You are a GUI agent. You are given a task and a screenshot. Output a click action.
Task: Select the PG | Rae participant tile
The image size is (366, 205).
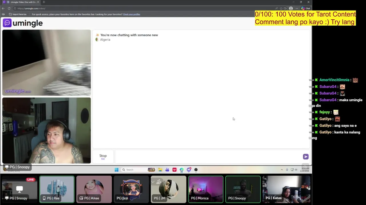pyautogui.click(x=57, y=189)
